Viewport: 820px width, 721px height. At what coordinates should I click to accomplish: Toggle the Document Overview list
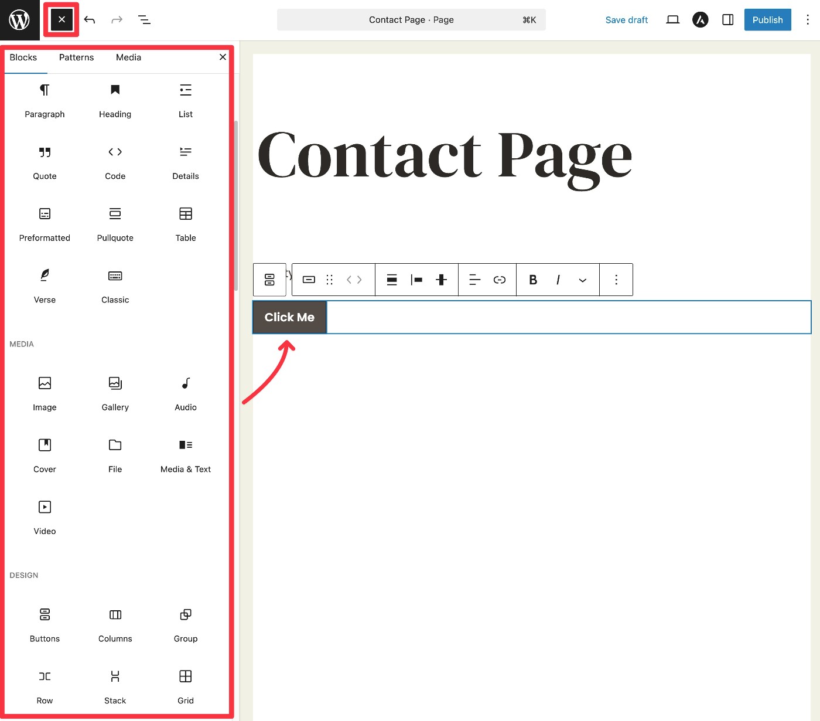point(144,20)
